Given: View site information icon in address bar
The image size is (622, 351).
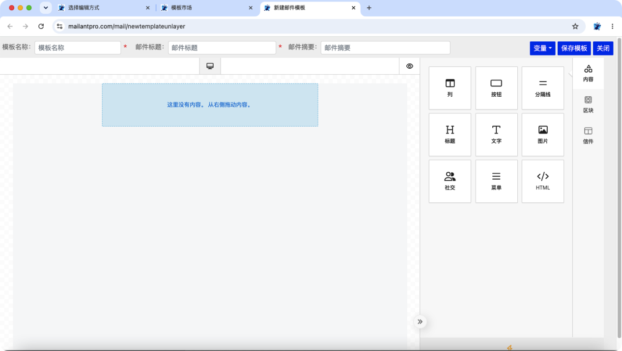Looking at the screenshot, I should click(x=59, y=27).
